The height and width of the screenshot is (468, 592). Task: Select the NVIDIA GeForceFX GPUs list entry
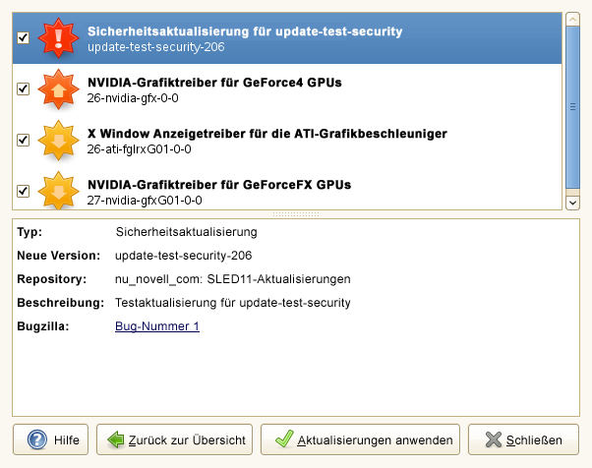218,191
